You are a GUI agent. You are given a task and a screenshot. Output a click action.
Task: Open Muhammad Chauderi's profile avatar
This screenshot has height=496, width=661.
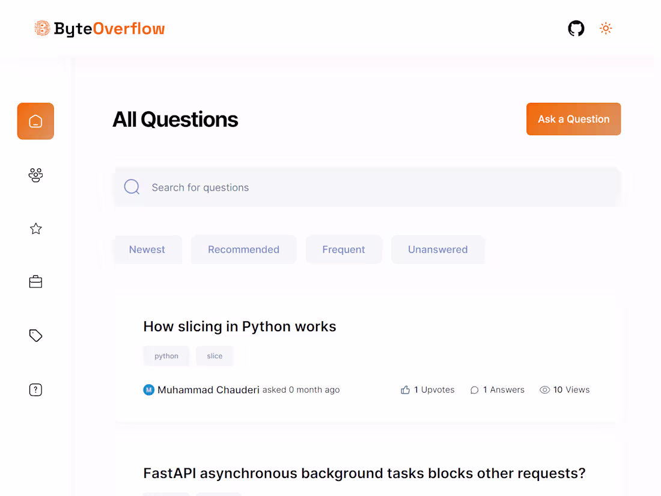(x=148, y=390)
